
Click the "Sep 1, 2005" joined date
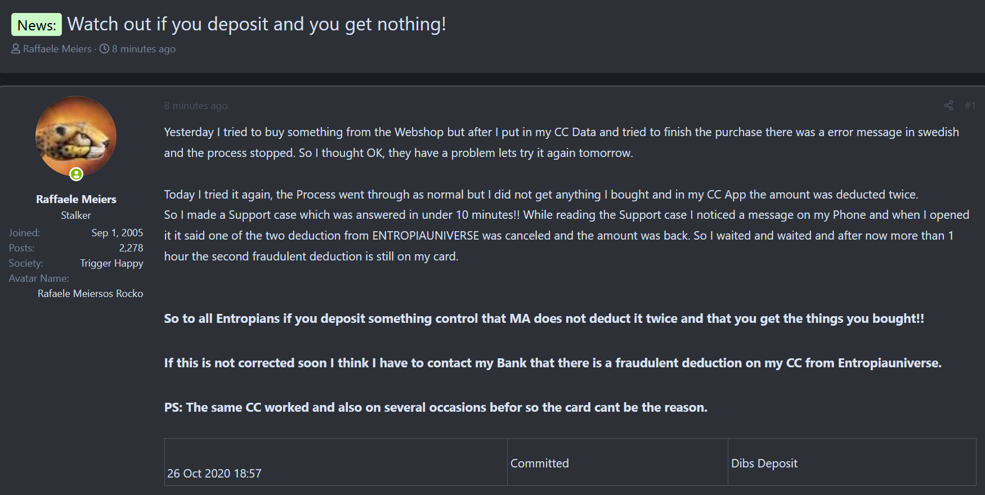[117, 233]
